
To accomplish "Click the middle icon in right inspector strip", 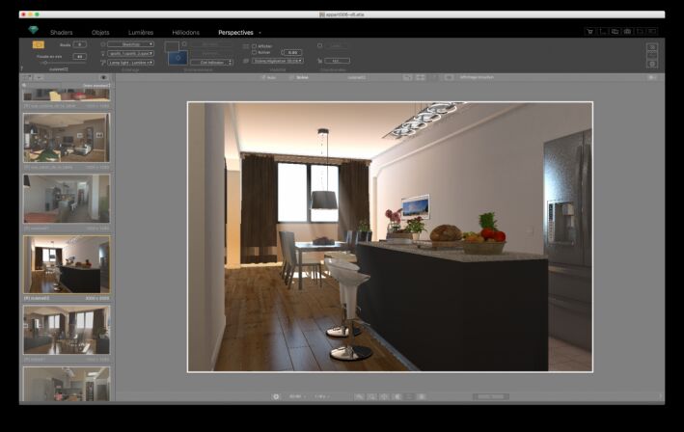I will 652,55.
